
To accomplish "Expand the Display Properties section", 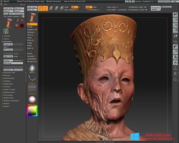I will click(x=11, y=101).
